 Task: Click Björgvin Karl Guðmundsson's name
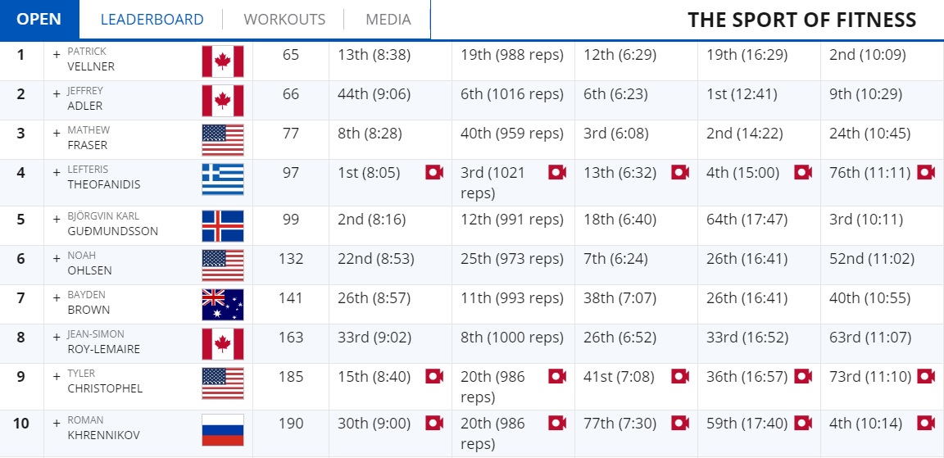click(x=112, y=224)
